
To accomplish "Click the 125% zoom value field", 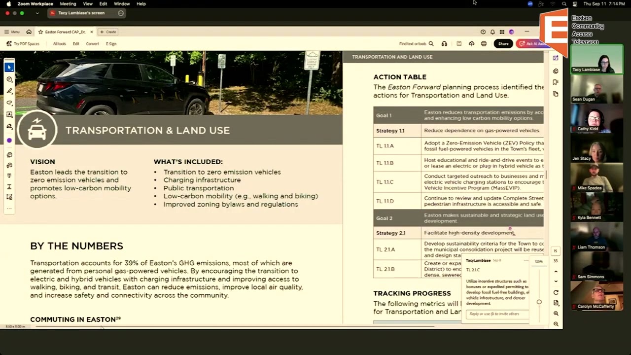I will (539, 261).
